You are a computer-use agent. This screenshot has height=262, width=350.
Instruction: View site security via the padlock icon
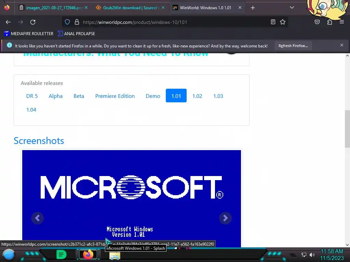(77, 22)
